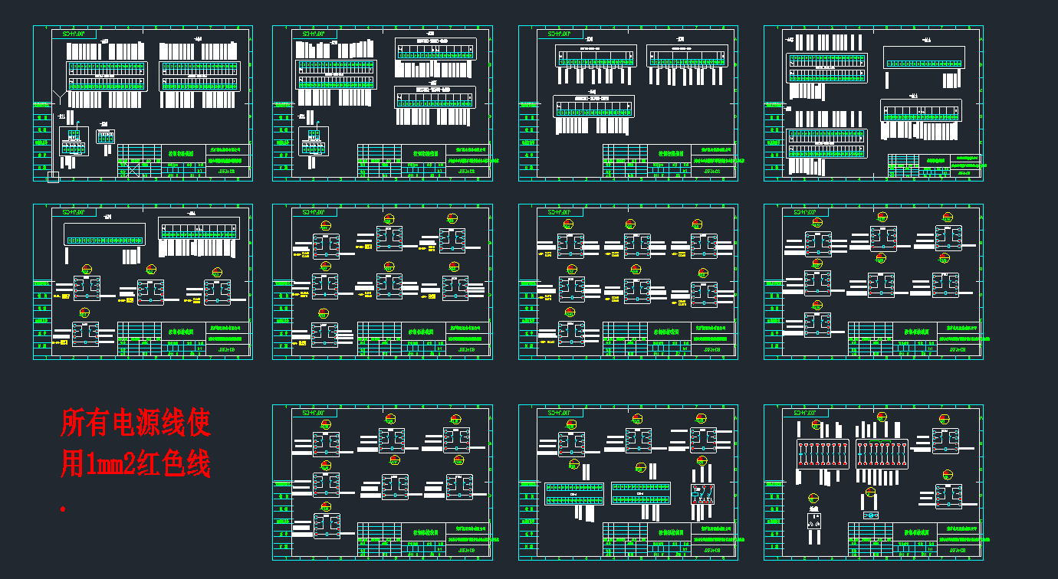Select the small red dot below the red note

[63, 509]
